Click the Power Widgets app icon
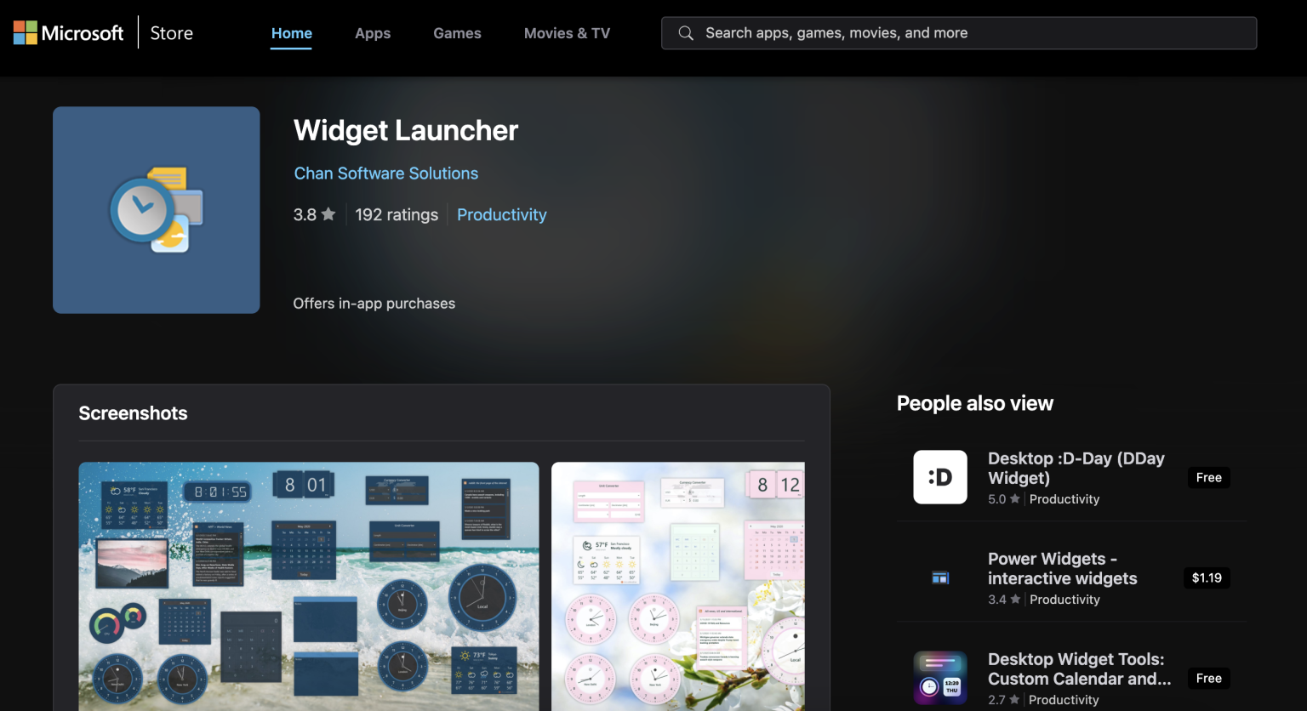1307x711 pixels. 940,578
